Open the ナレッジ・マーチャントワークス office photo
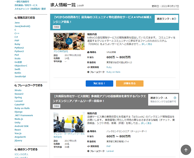The height and width of the screenshot is (158, 194). 65,122
